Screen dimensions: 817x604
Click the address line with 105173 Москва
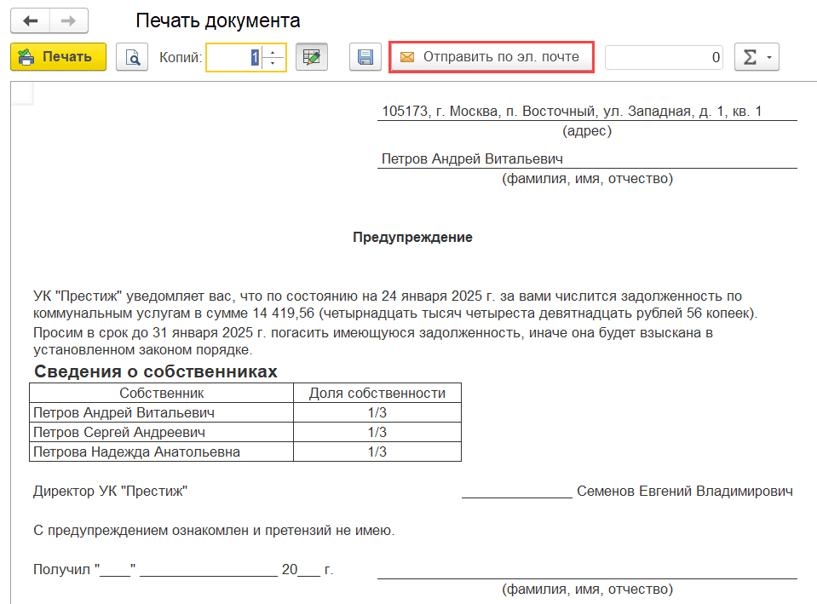[572, 111]
